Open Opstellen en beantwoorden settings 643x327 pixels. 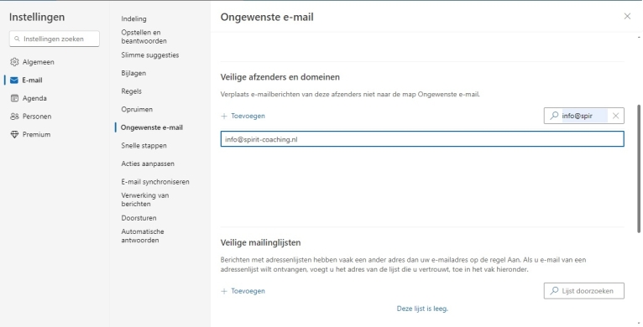[x=144, y=36]
